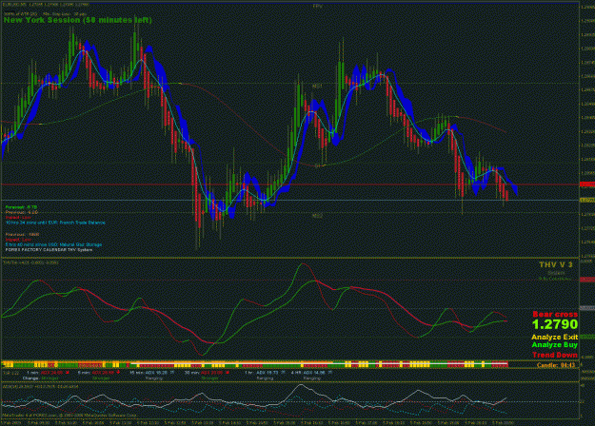Click the red horizontal price level line
The width and height of the screenshot is (595, 426).
click(290, 185)
